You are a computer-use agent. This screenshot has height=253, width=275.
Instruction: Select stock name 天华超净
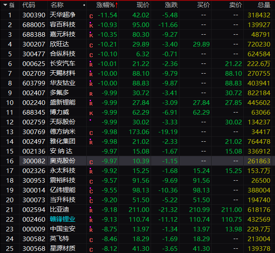click(x=63, y=15)
